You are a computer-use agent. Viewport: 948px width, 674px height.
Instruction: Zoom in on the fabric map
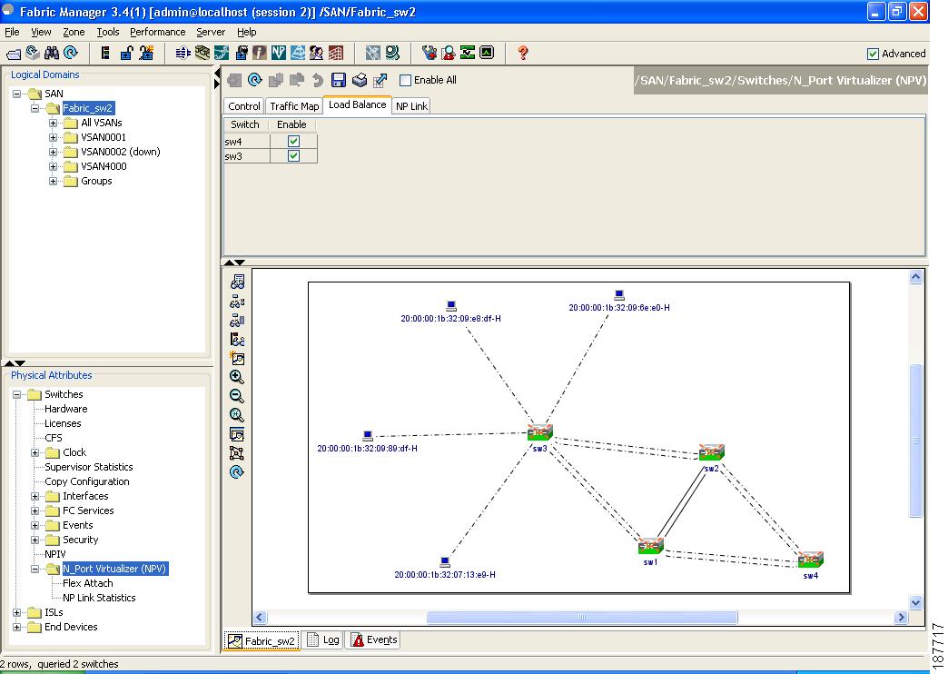(238, 377)
